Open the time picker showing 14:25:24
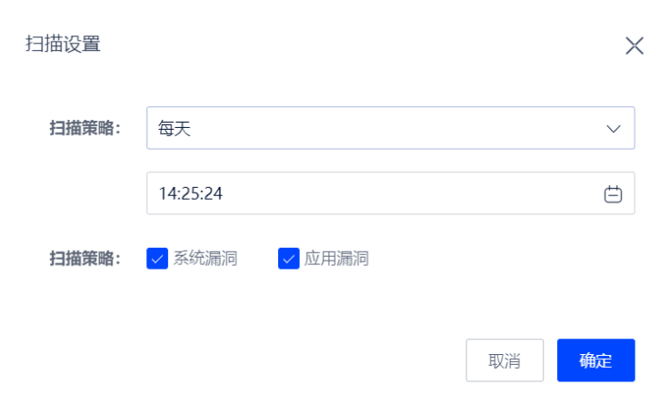The width and height of the screenshot is (660, 394). pos(391,193)
